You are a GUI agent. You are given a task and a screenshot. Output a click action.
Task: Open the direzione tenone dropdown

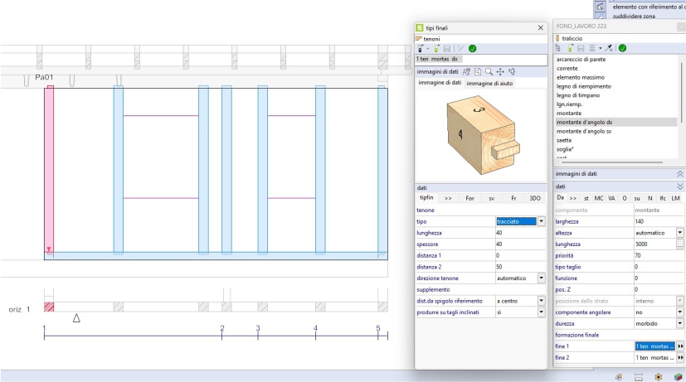coord(541,278)
